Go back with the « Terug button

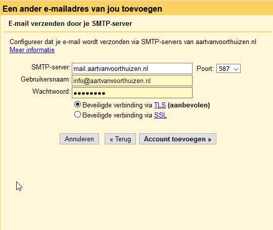click(120, 139)
